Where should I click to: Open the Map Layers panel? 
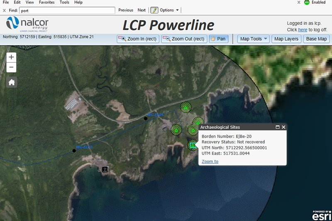[286, 39]
